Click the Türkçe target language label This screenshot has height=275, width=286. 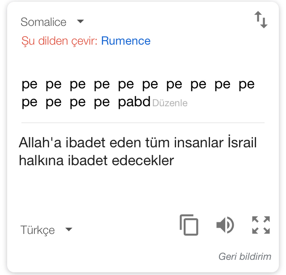point(38,230)
